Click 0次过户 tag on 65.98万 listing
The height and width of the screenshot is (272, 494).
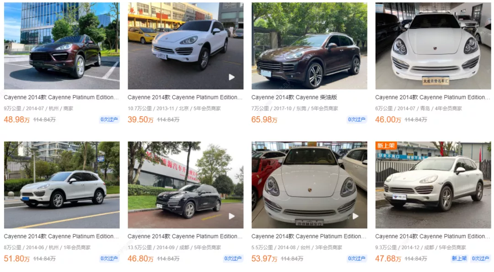click(x=357, y=120)
